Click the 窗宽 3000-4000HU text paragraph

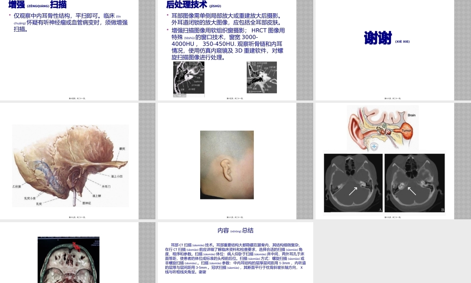(x=225, y=40)
